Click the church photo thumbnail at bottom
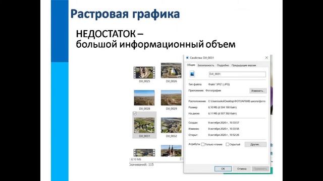This screenshot has height=181, width=323. (171, 151)
